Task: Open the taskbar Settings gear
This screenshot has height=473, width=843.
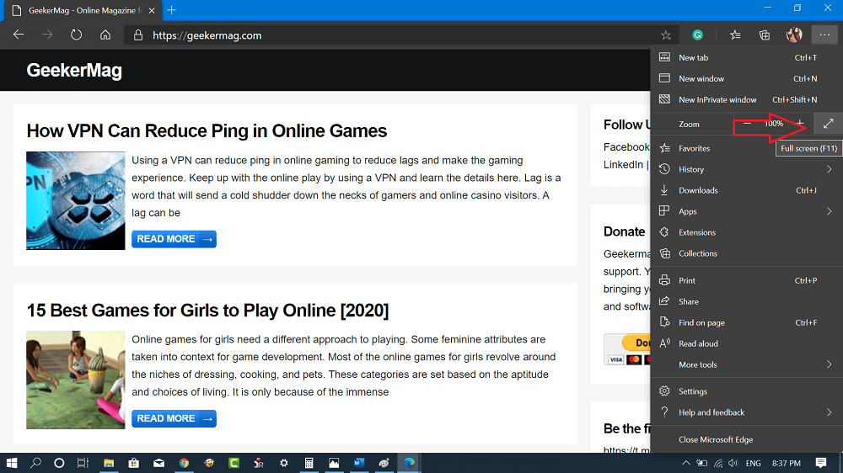Action: pyautogui.click(x=284, y=463)
